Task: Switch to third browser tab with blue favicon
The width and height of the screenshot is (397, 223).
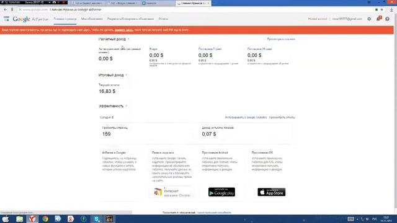Action: 158,3
